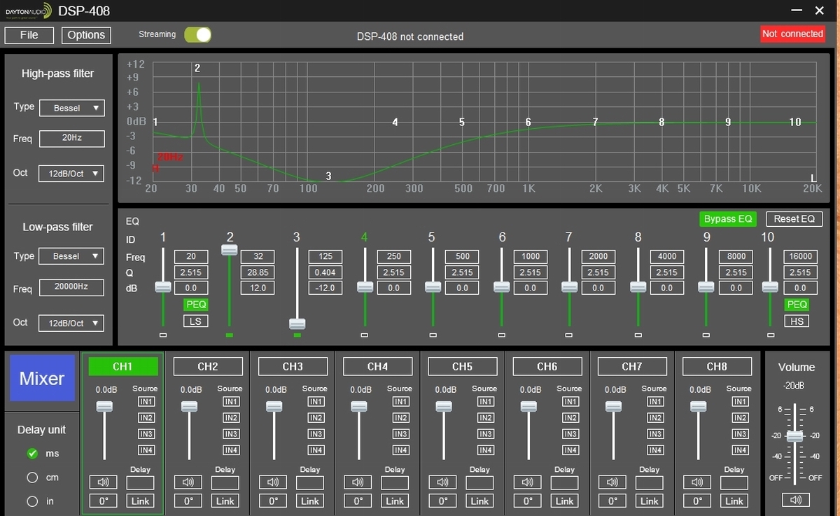The image size is (840, 516).
Task: Open the High-pass filter Type dropdown
Action: click(71, 108)
